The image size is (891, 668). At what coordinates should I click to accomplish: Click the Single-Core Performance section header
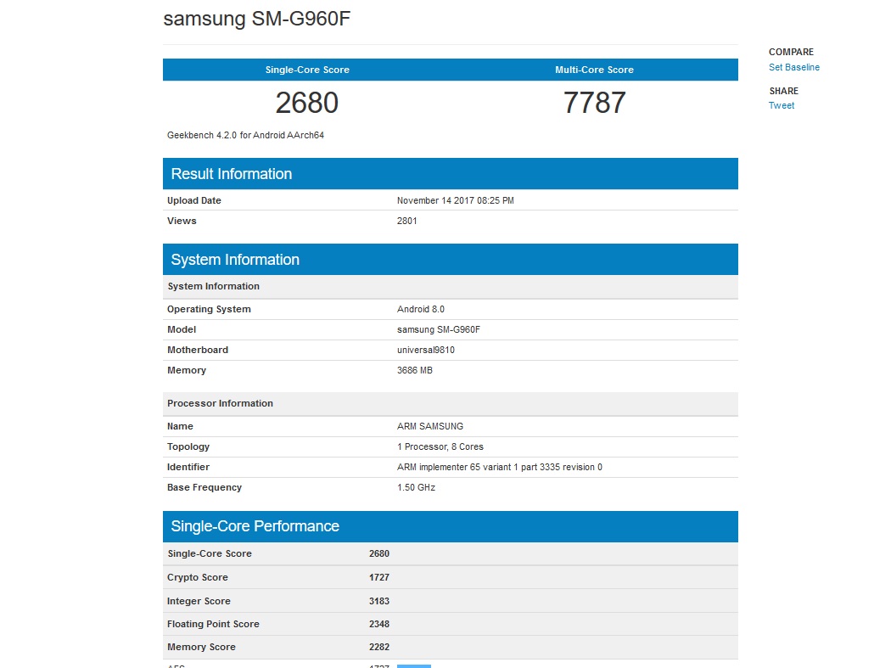coord(451,526)
